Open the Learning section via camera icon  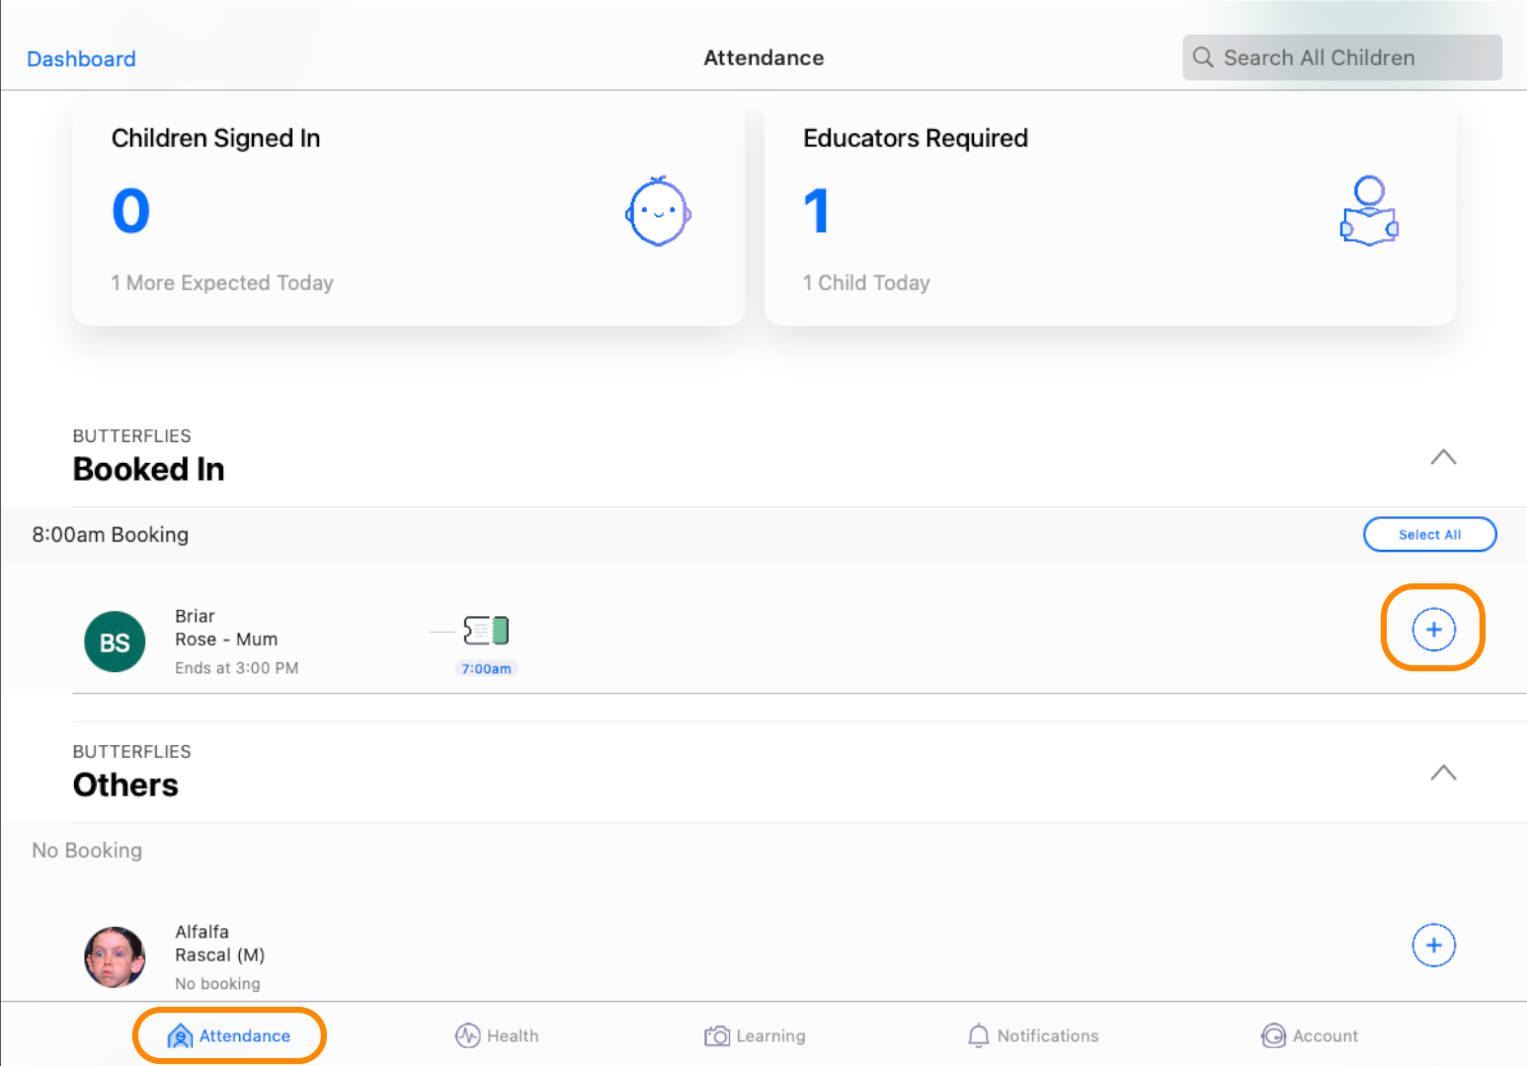click(716, 1035)
